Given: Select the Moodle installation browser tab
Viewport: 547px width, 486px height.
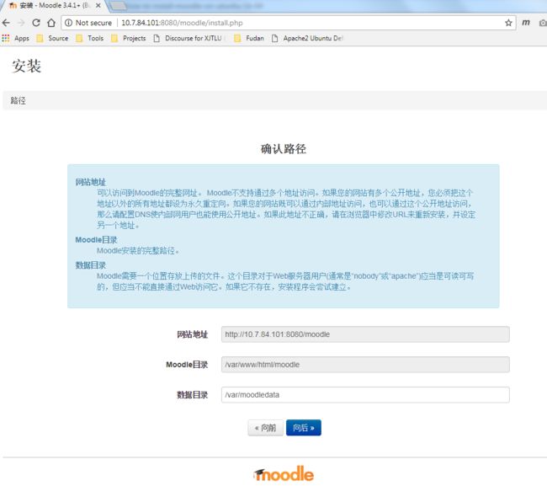Looking at the screenshot, I should (x=52, y=6).
